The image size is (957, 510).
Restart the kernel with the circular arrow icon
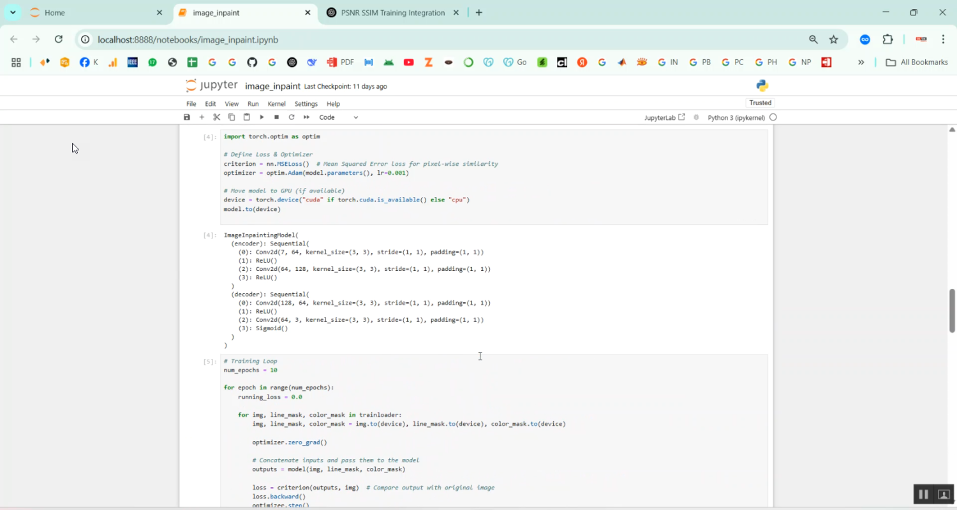tap(292, 117)
